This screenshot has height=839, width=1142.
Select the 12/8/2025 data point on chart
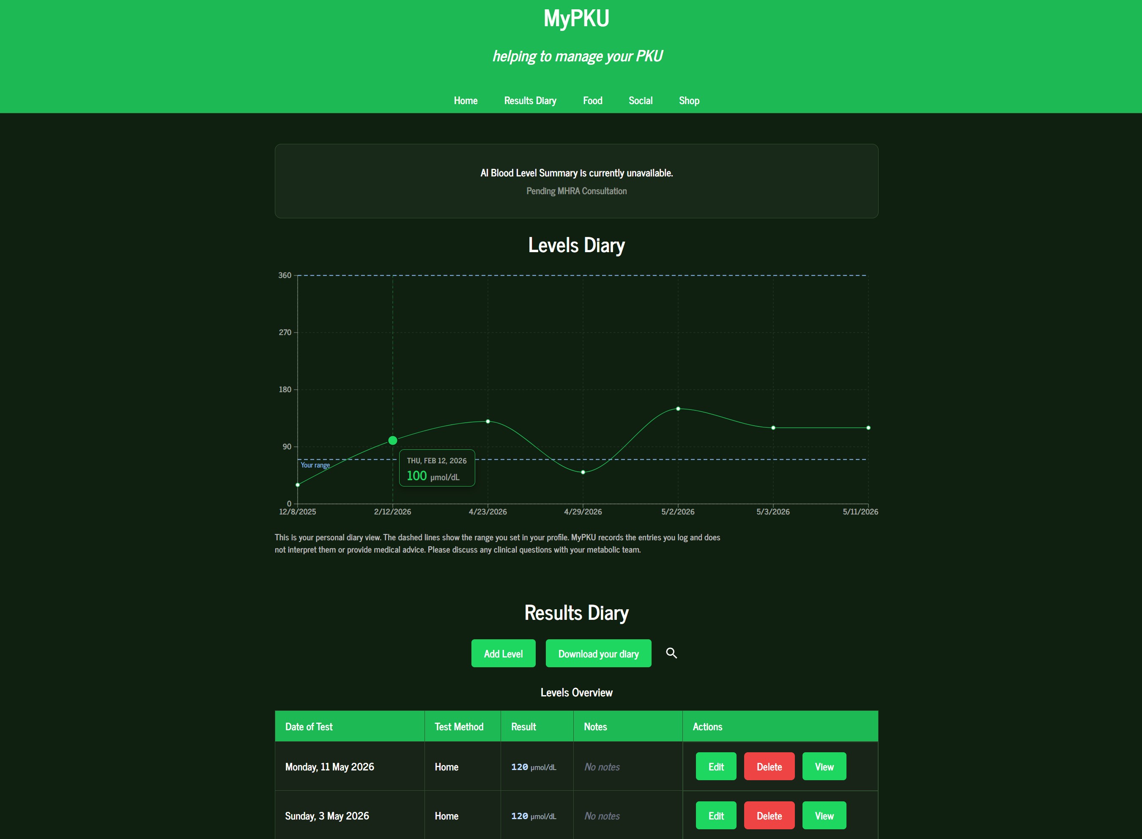pyautogui.click(x=297, y=484)
